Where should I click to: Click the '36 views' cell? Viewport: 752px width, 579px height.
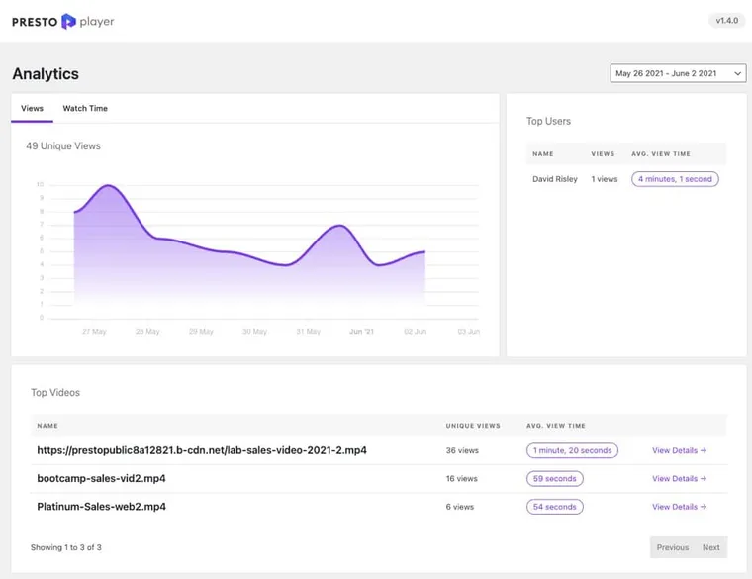(462, 450)
